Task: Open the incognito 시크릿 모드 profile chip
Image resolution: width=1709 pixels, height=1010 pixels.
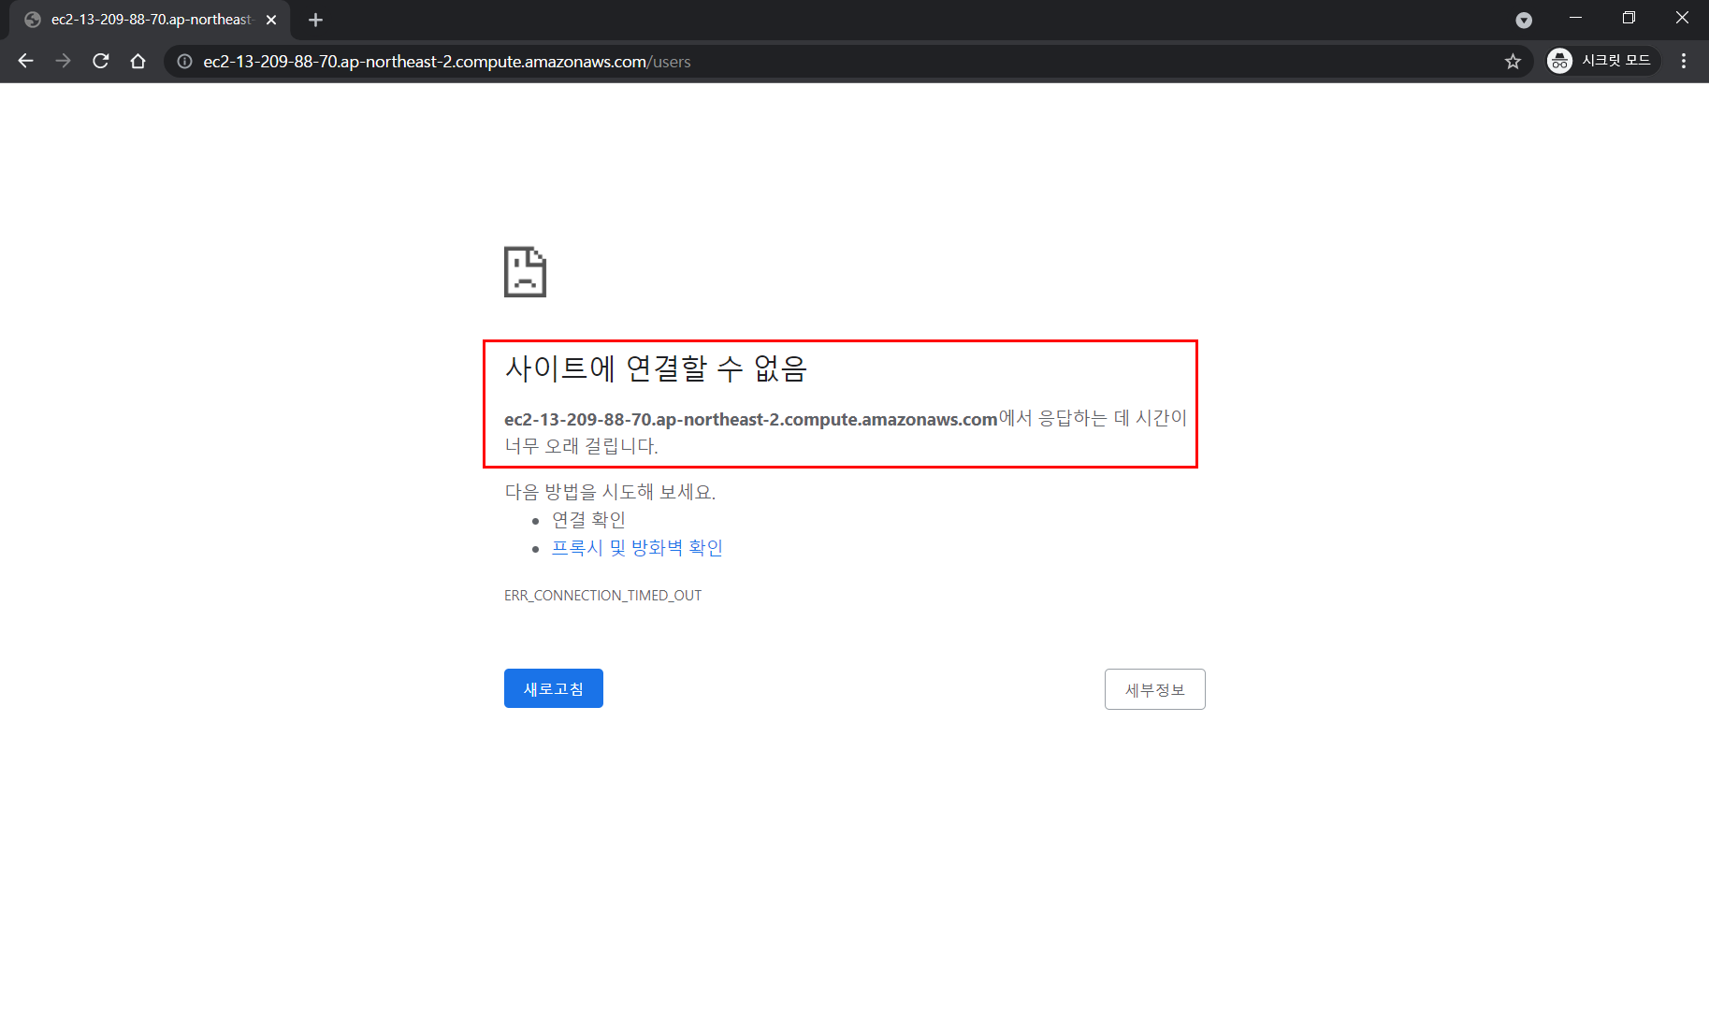Action: coord(1602,61)
